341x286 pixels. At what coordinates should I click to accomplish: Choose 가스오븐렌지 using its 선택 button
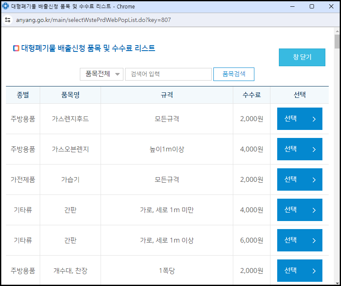300,149
